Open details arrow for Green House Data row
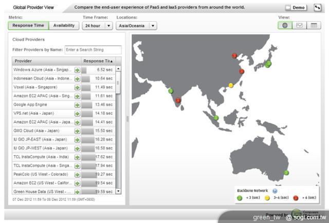329x223 pixels. pos(78,192)
